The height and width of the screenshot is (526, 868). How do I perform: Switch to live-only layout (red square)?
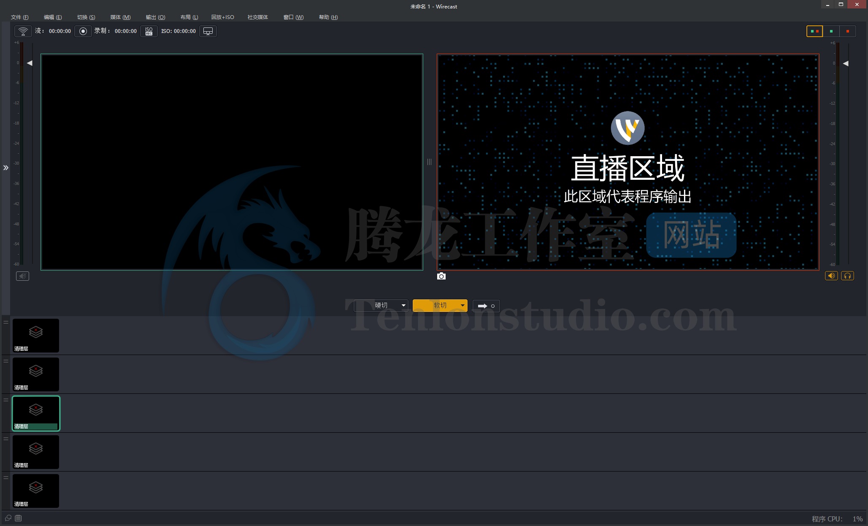tap(848, 31)
